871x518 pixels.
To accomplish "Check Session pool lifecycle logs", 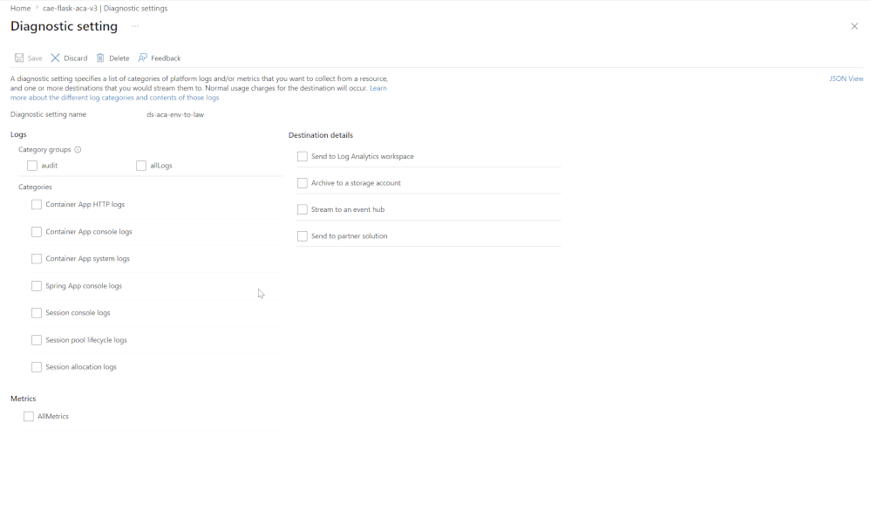I will coord(37,339).
